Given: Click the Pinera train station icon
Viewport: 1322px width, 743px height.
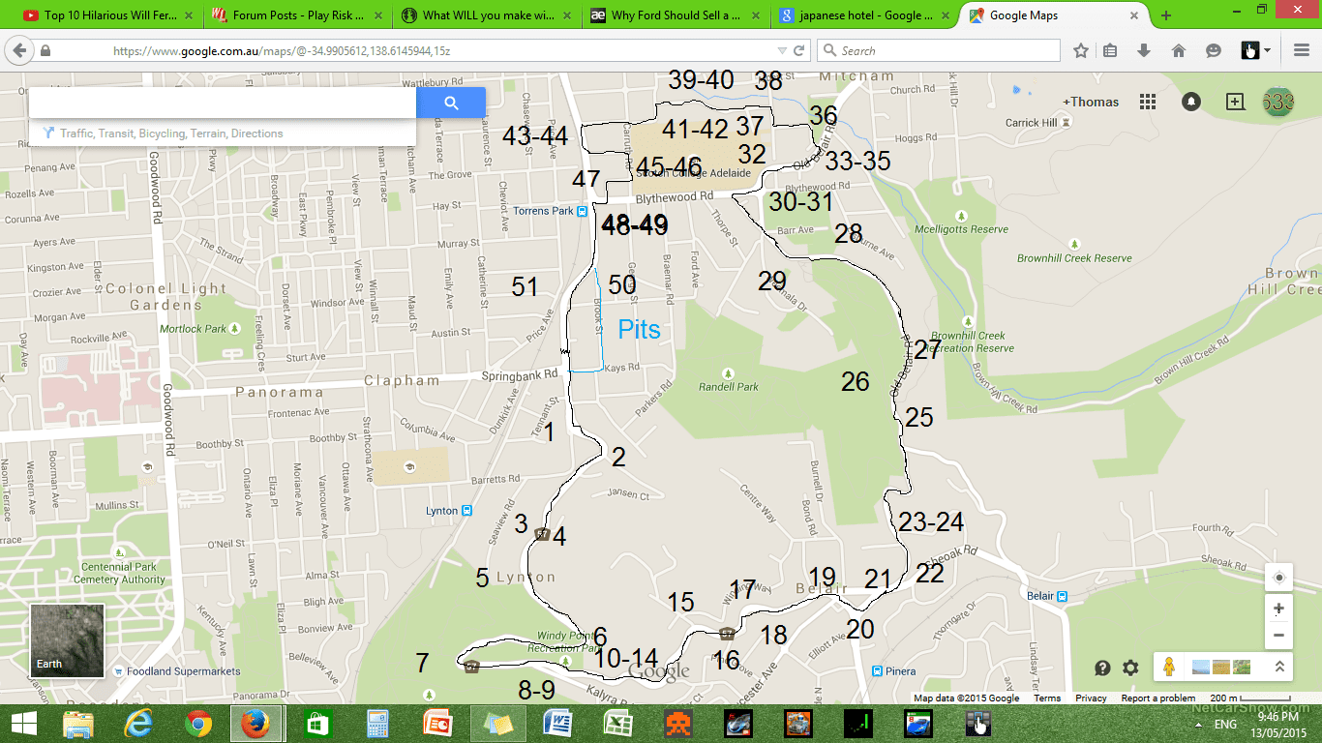Looking at the screenshot, I should pyautogui.click(x=876, y=671).
